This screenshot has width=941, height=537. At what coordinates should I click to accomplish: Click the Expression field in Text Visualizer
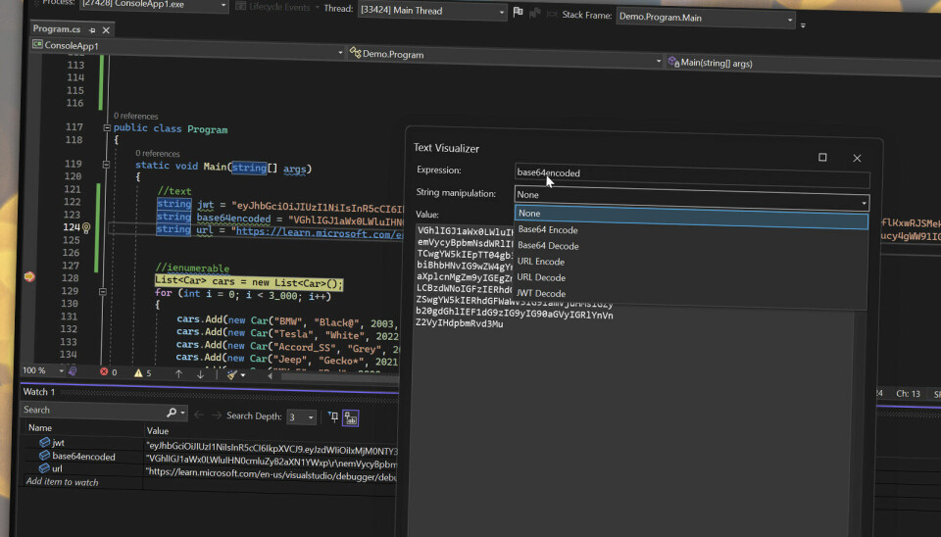click(692, 174)
